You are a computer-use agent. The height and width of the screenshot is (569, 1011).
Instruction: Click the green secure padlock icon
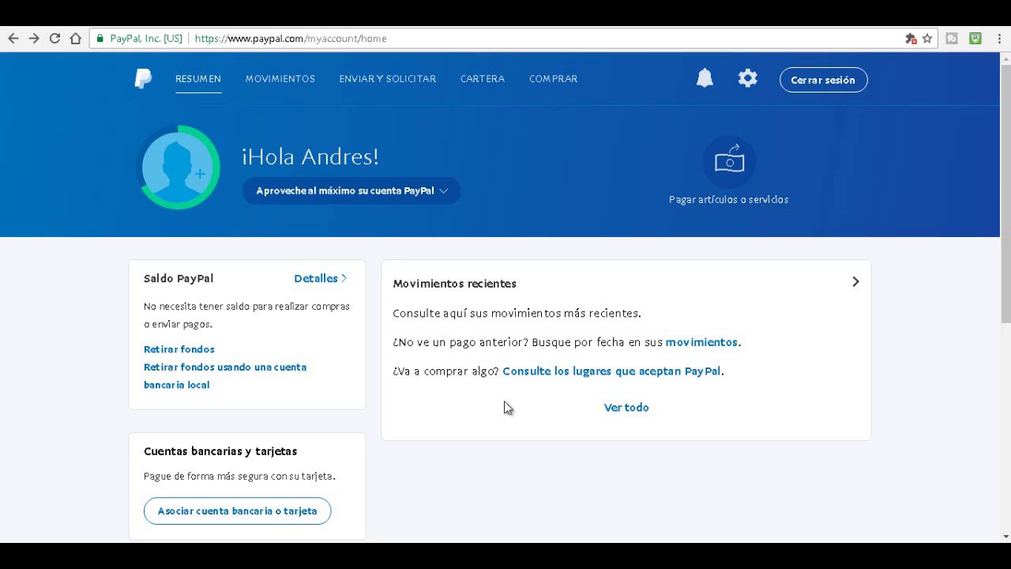point(100,38)
